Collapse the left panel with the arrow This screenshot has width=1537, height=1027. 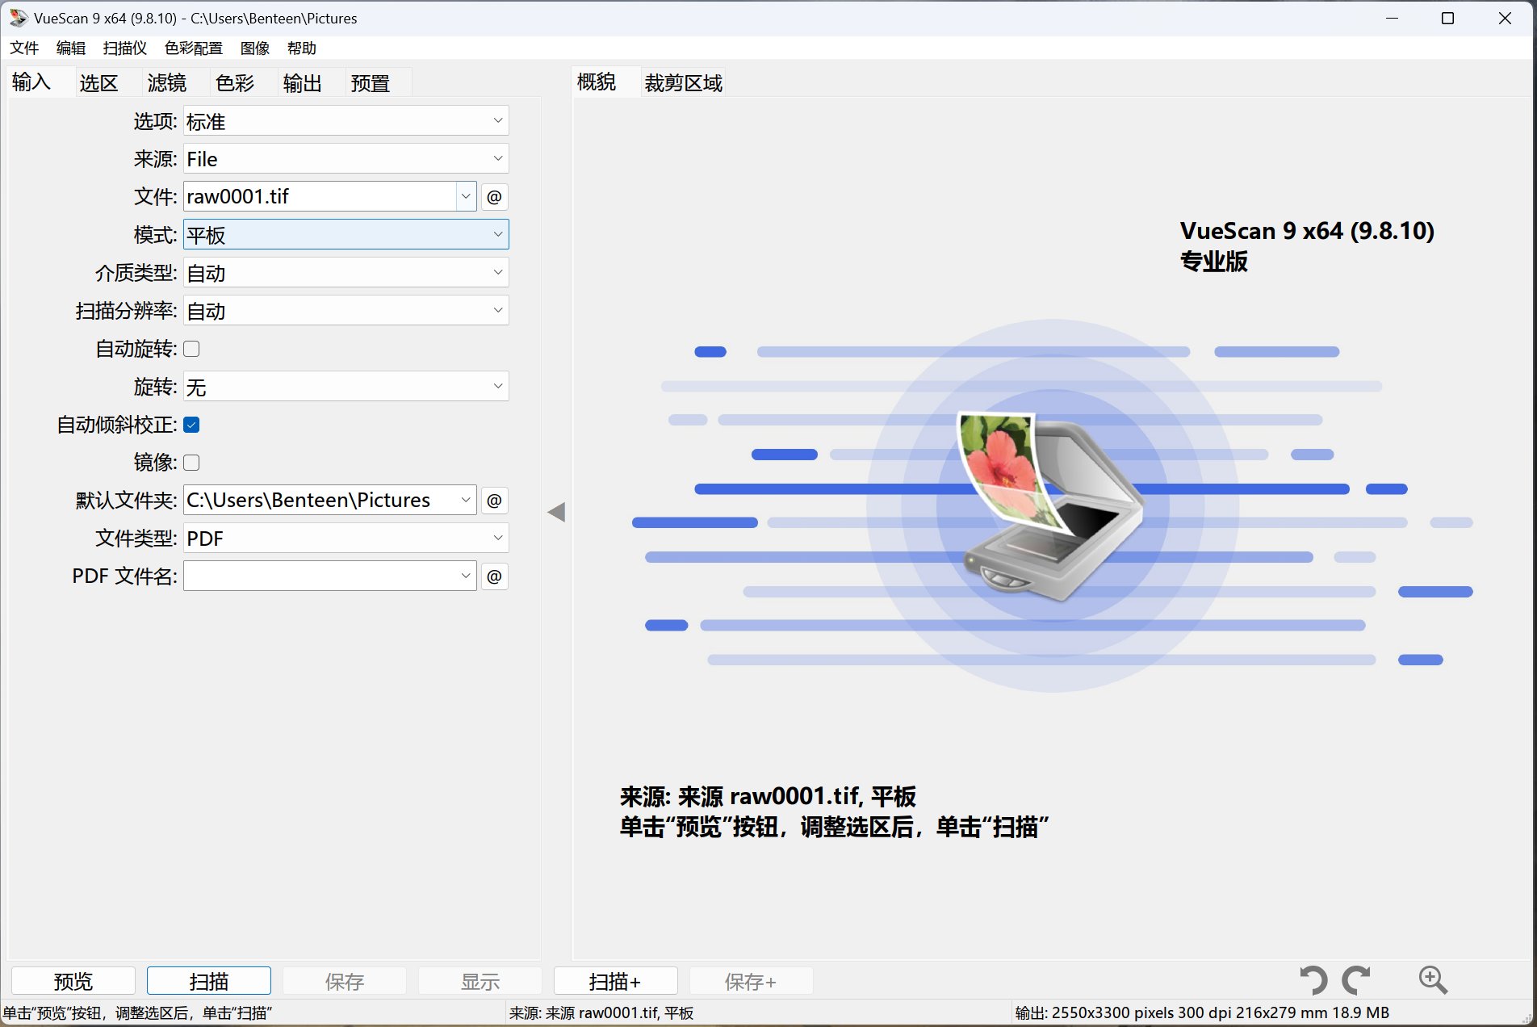click(x=556, y=512)
